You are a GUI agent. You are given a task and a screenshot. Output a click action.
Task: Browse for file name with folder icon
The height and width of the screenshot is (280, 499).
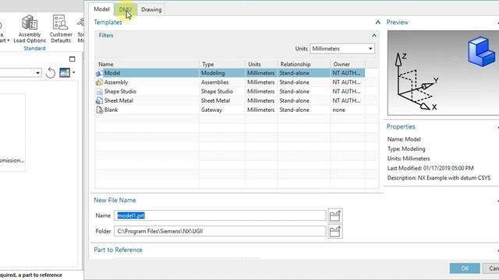(335, 215)
